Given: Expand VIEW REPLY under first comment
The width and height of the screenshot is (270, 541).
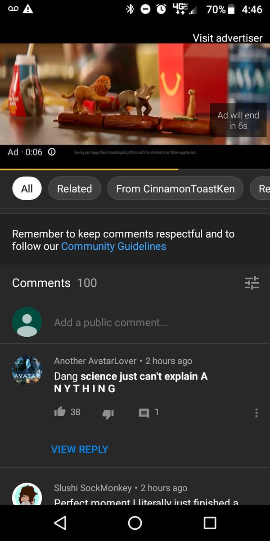Looking at the screenshot, I should pos(80,449).
